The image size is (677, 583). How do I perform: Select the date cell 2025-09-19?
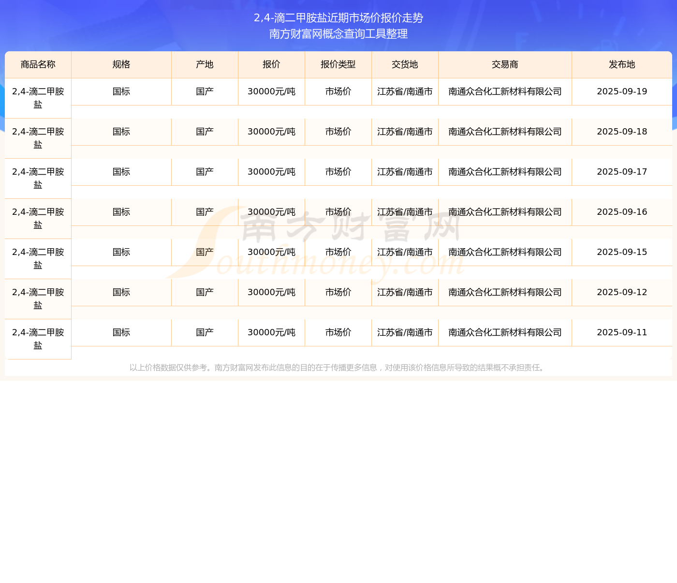point(622,91)
